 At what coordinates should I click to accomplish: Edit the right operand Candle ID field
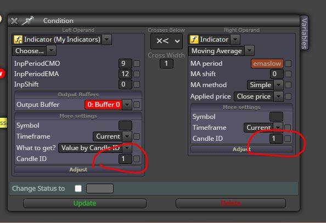276,139
